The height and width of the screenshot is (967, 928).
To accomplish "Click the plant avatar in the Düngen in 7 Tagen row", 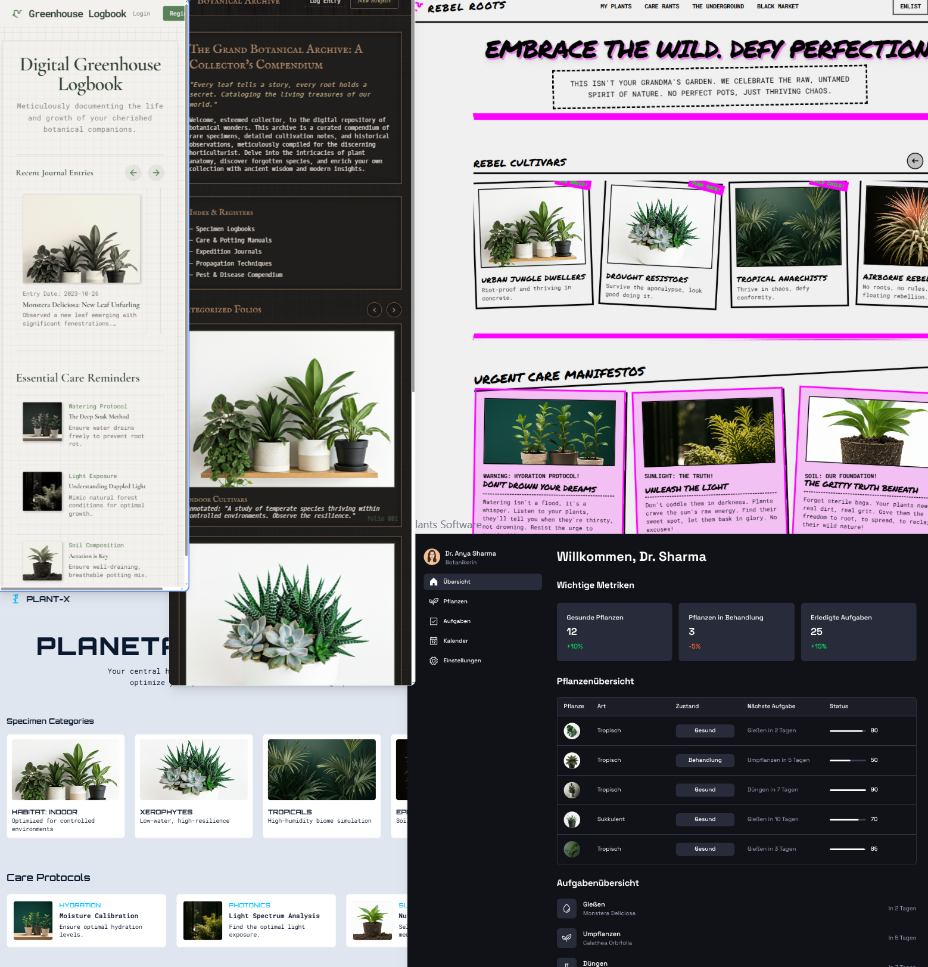I will coord(572,790).
